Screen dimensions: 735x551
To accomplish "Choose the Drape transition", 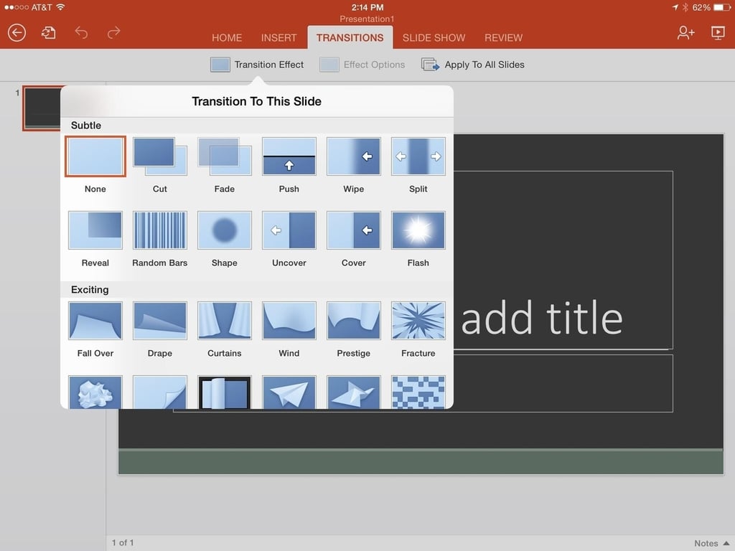I will pyautogui.click(x=160, y=321).
